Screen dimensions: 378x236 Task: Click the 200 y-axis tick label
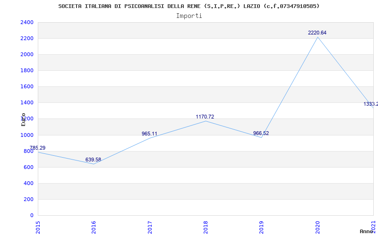(28, 199)
